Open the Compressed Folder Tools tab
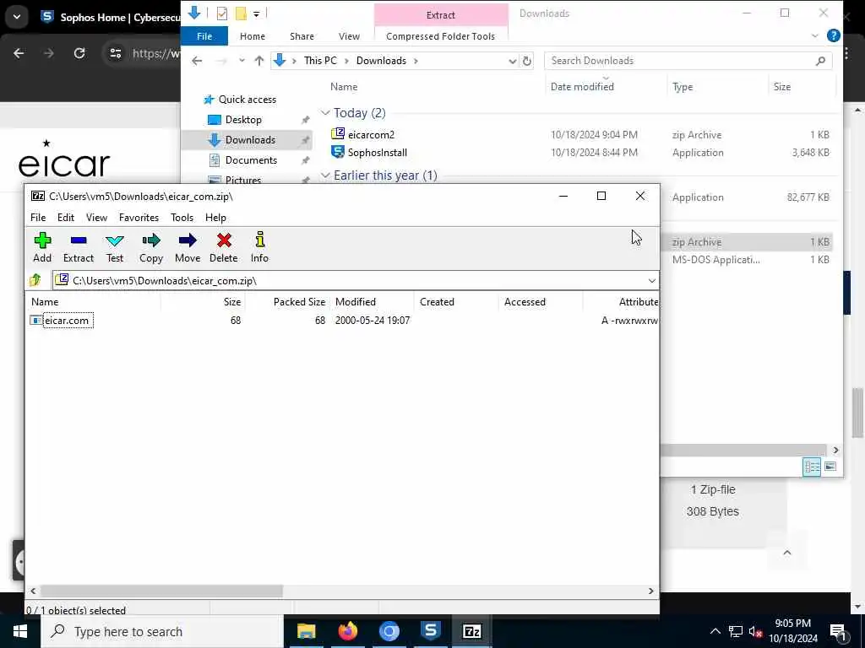Viewport: 865px width, 648px height. click(440, 36)
